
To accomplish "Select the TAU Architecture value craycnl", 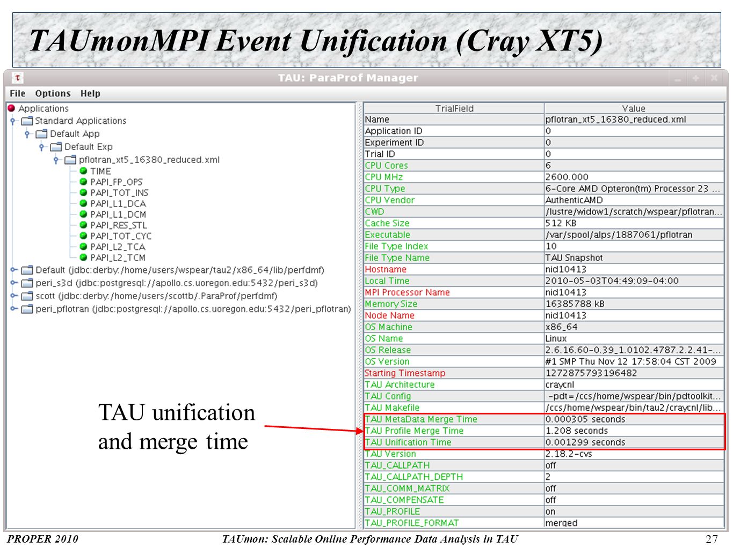I will coord(634,384).
